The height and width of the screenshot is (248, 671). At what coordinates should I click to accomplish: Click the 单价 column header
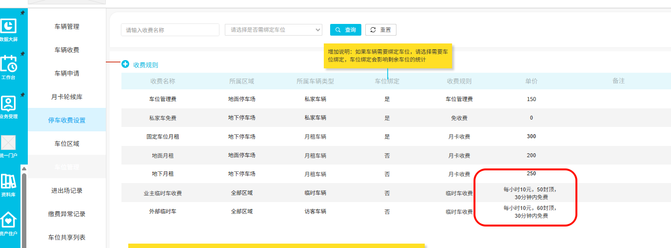(x=532, y=81)
